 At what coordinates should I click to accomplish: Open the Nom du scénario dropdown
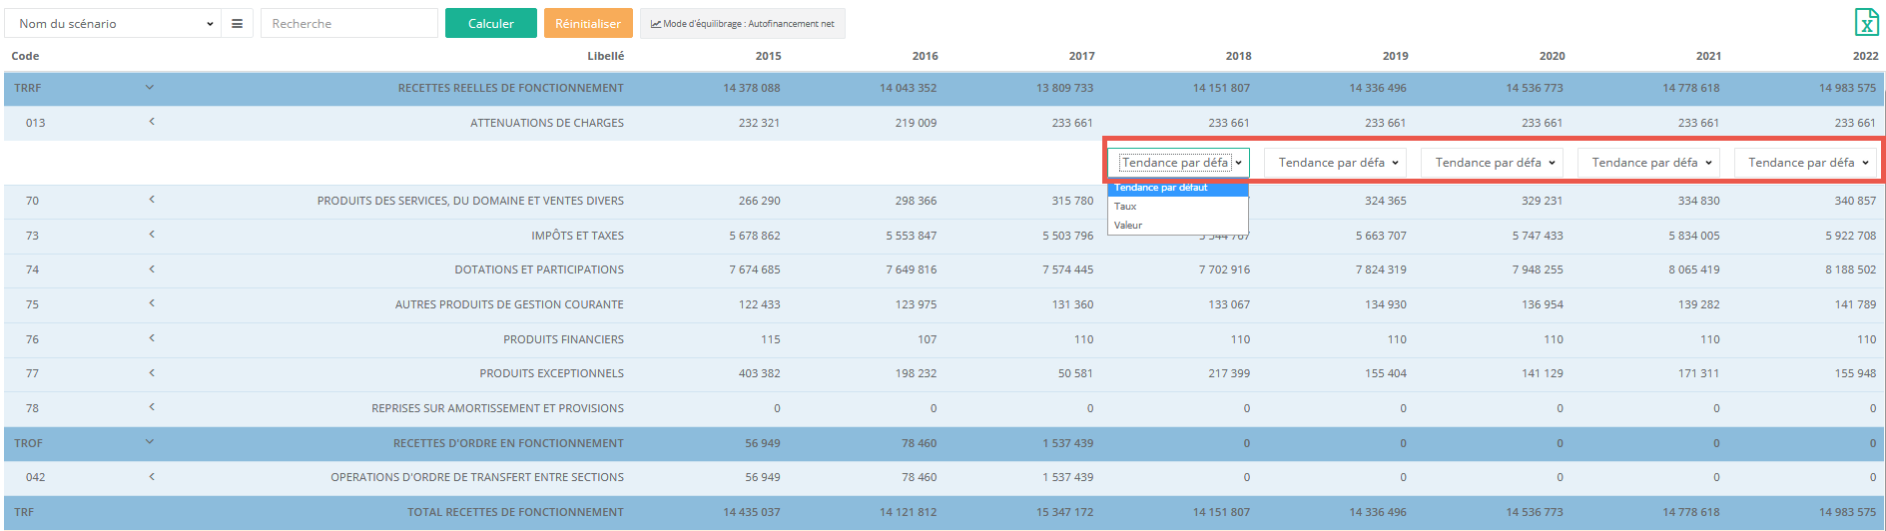point(115,23)
